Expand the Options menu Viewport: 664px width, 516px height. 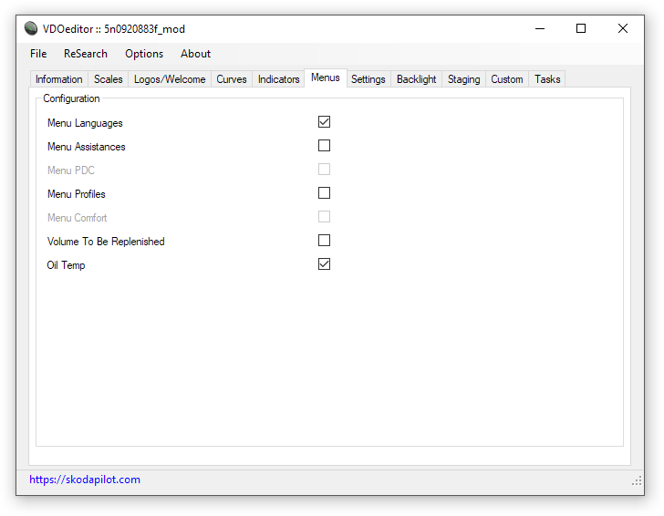(x=144, y=54)
